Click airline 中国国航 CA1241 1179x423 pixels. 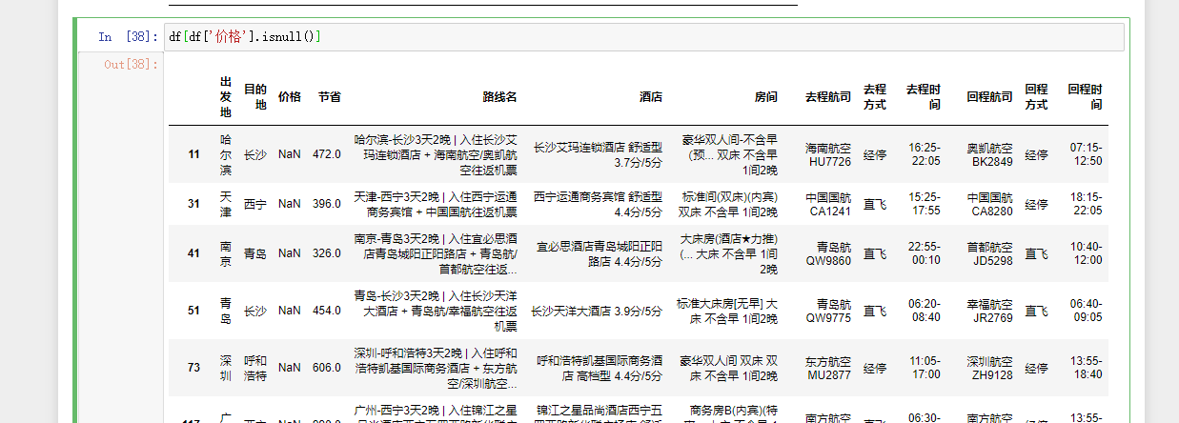(828, 204)
